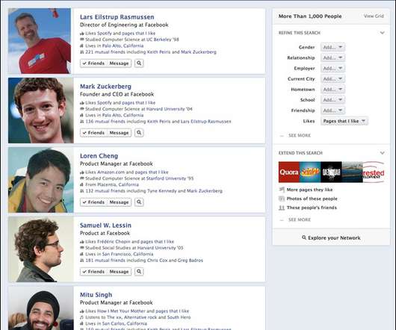
Task: Message Lars Eilstrup Rasmussen
Action: coord(119,63)
